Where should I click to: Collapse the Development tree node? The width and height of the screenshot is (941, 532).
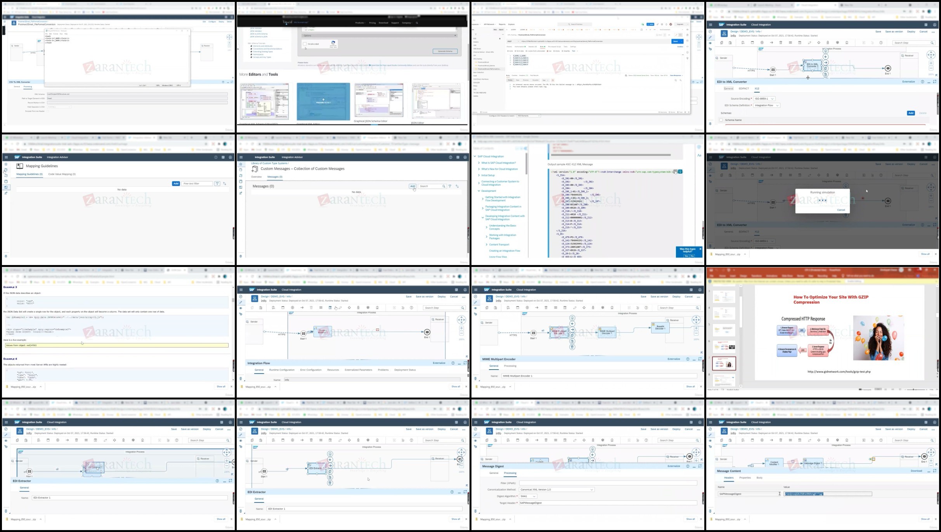479,191
